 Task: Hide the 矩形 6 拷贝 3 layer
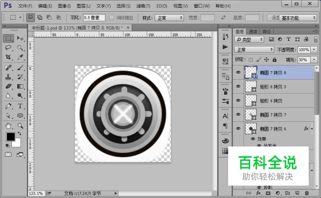coord(238,87)
